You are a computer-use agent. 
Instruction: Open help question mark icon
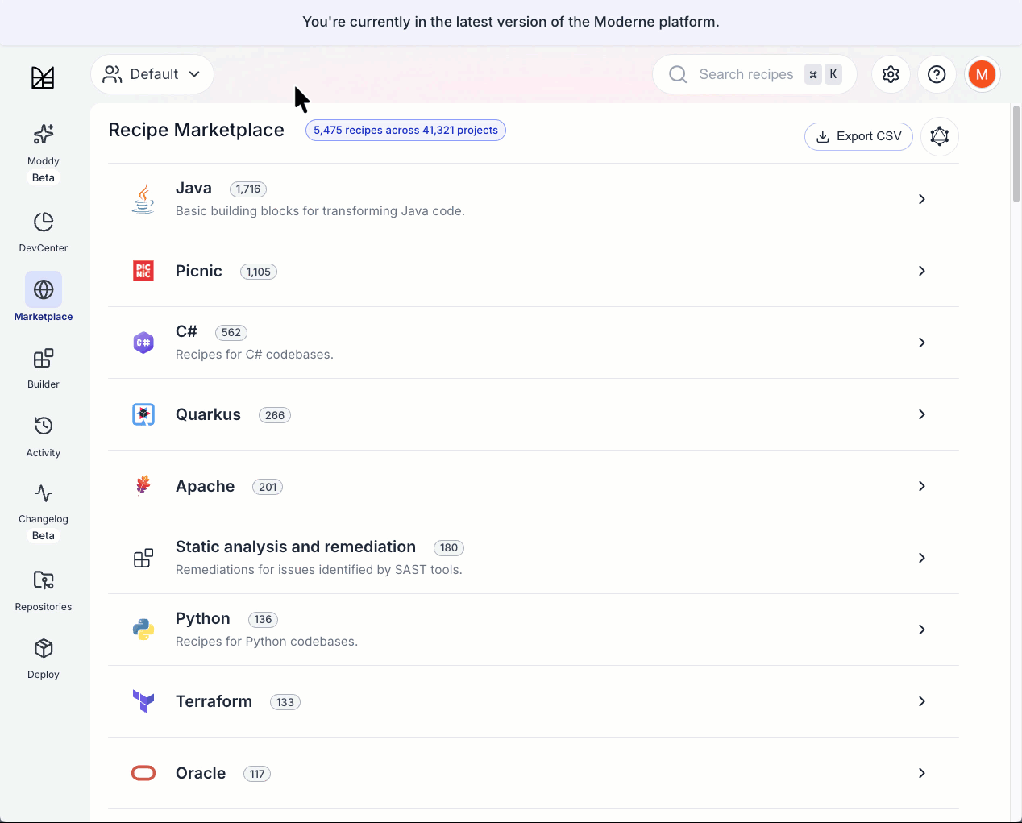(937, 74)
